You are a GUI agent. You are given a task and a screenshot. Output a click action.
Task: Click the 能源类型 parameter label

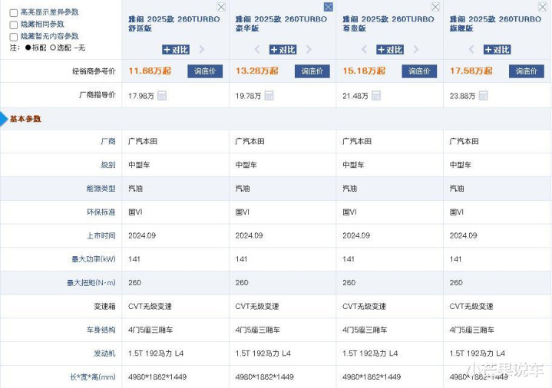(x=101, y=189)
